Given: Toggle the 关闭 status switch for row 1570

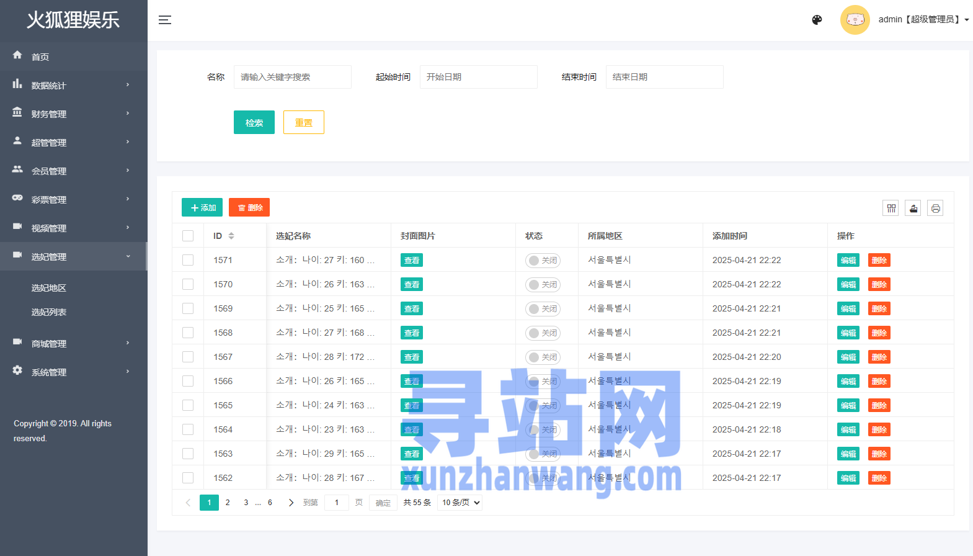Looking at the screenshot, I should coord(543,285).
